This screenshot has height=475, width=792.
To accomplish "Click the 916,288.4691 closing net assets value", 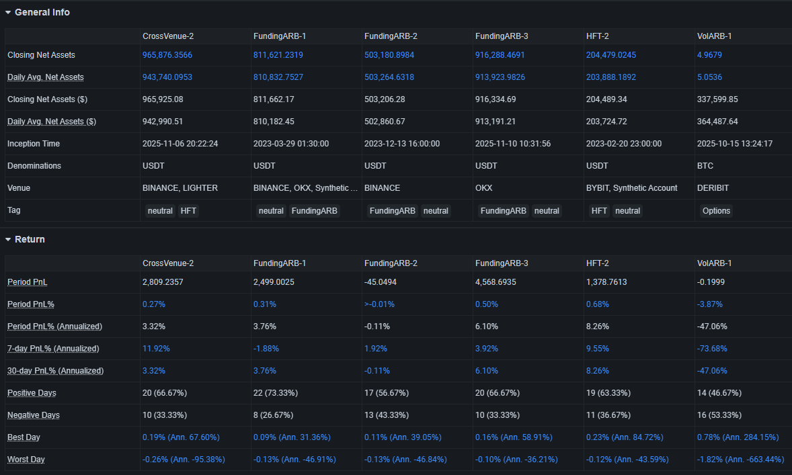I will (500, 55).
